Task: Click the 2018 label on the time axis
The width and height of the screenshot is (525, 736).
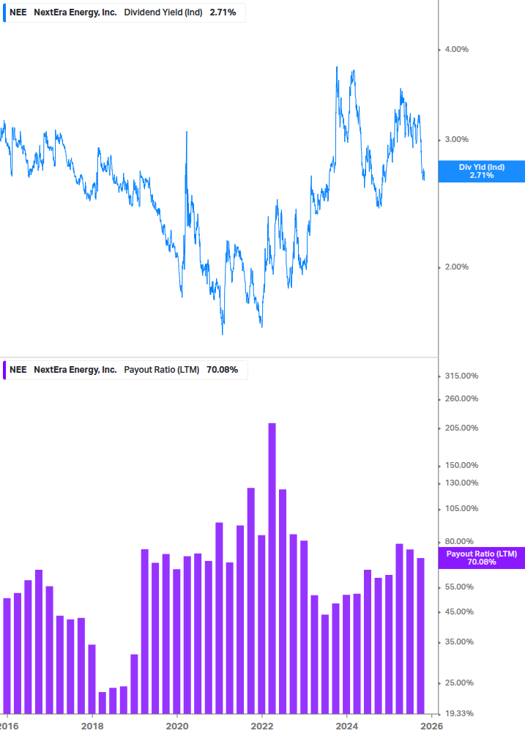Action: point(92,726)
